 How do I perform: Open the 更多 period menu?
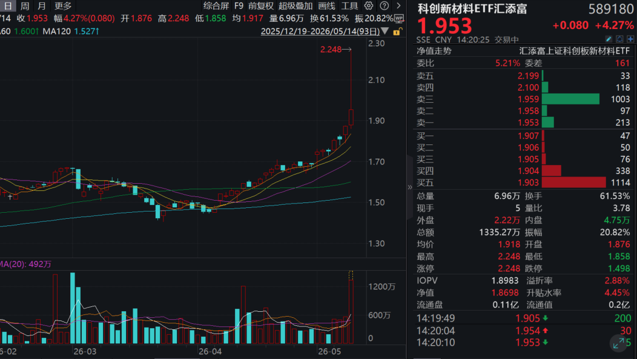pyautogui.click(x=63, y=5)
